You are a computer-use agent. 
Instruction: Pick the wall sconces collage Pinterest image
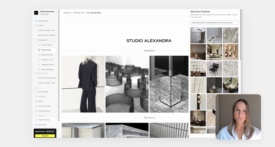[230, 52]
